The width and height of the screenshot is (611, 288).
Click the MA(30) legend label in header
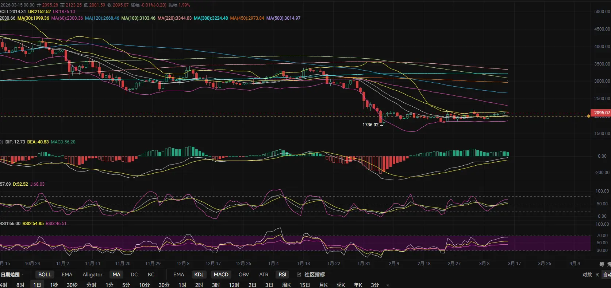click(33, 18)
